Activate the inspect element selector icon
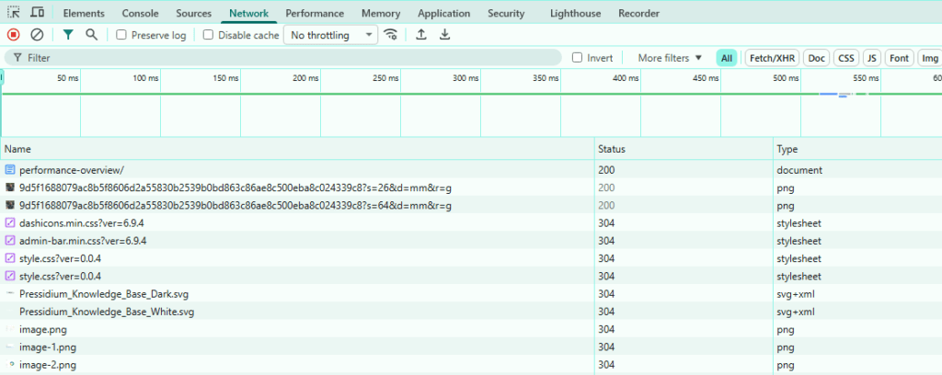The image size is (942, 375). tap(14, 13)
